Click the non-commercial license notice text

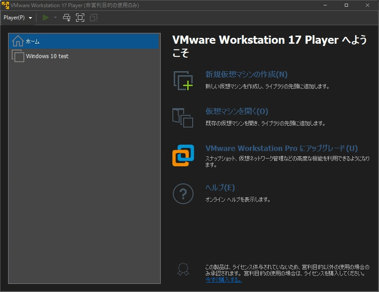[287, 270]
